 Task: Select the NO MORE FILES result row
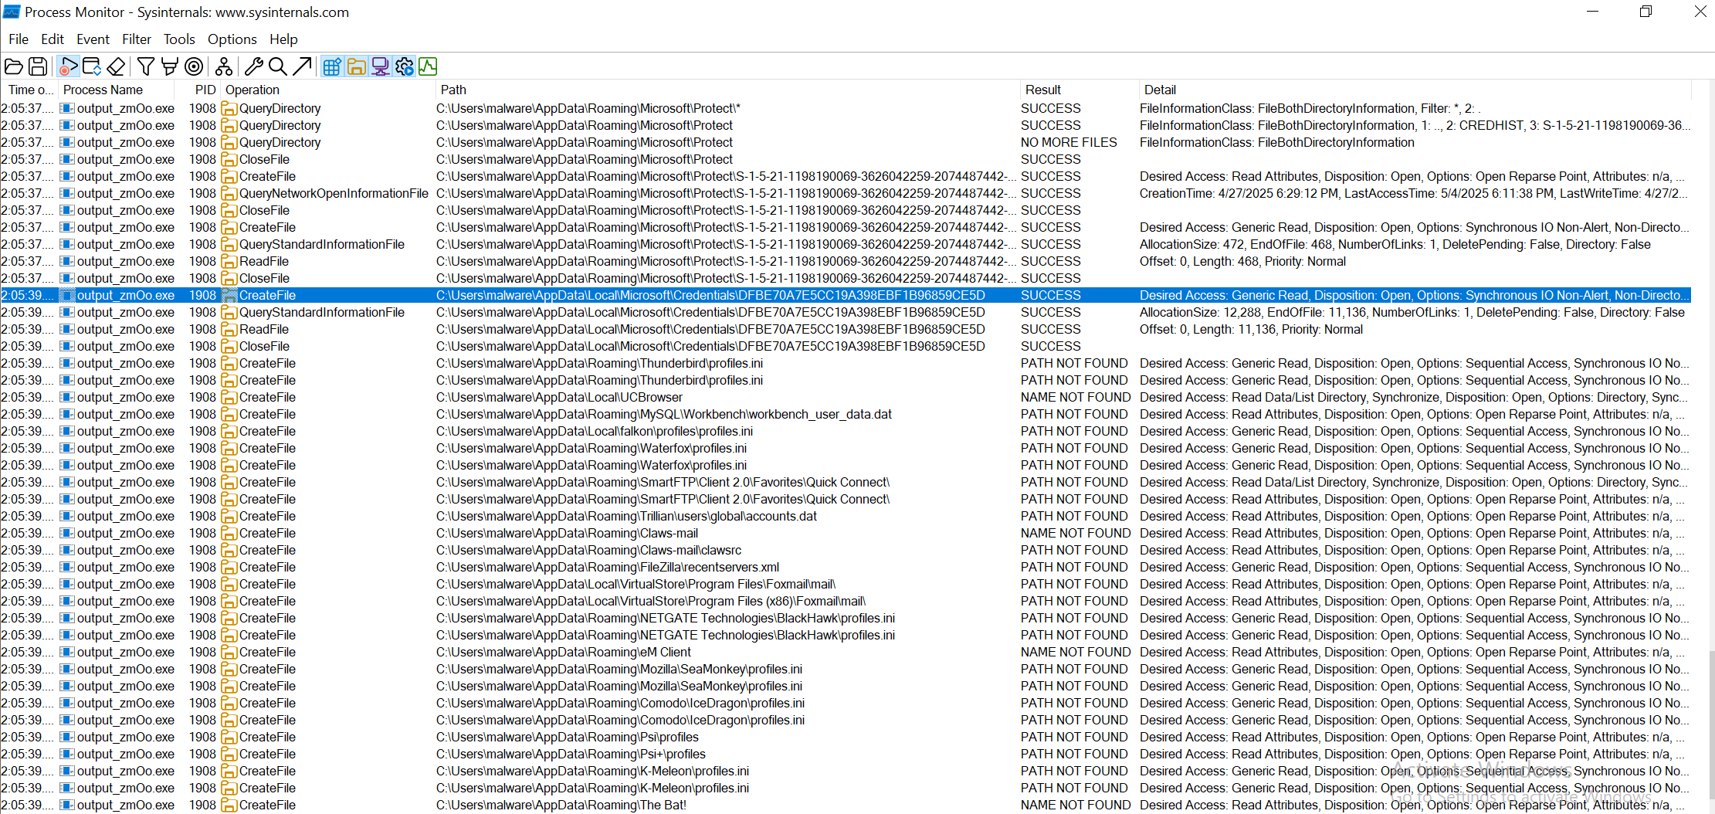(x=846, y=142)
